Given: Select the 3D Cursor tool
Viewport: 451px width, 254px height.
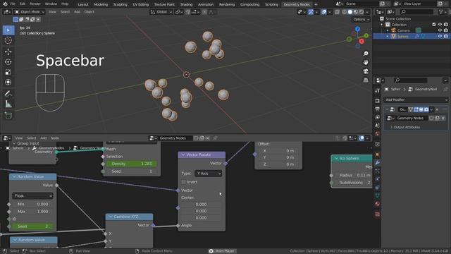Looking at the screenshot, I should 8,40.
